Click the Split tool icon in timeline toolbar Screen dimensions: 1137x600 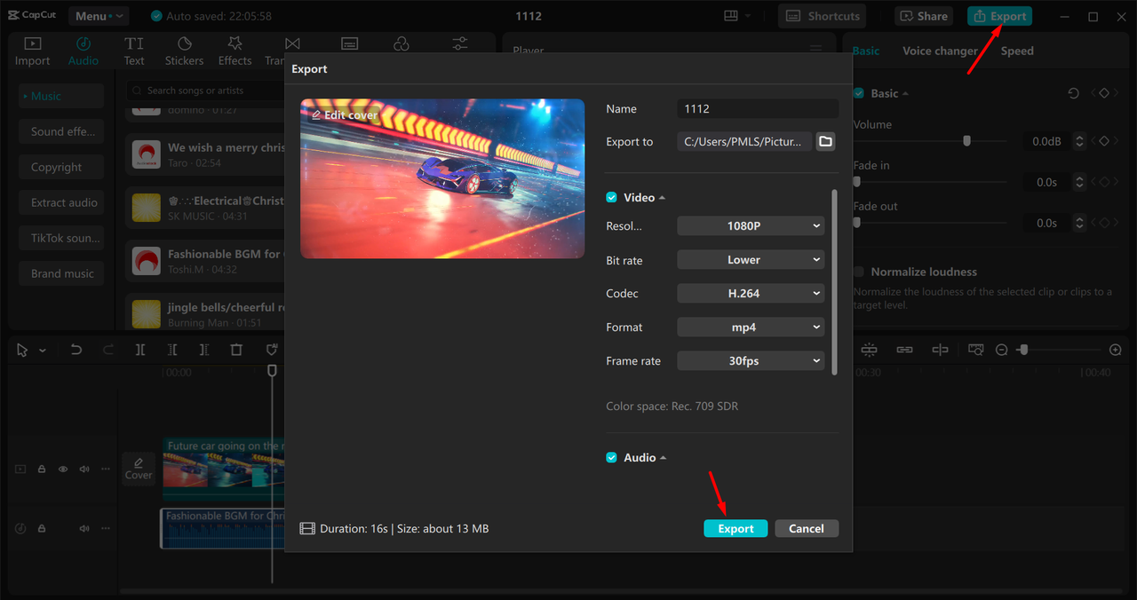pos(140,350)
